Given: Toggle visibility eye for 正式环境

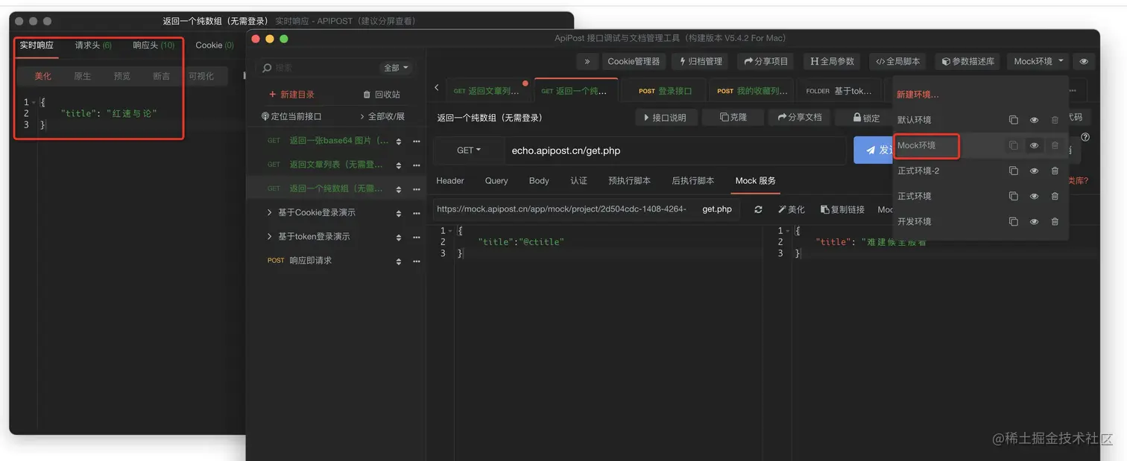Looking at the screenshot, I should coord(1034,195).
